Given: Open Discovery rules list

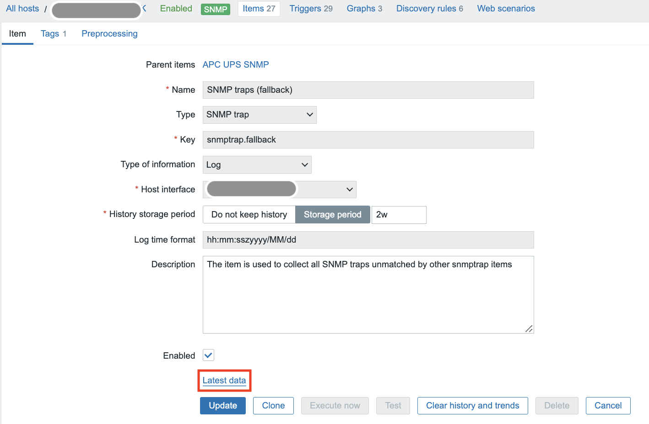Looking at the screenshot, I should (429, 9).
